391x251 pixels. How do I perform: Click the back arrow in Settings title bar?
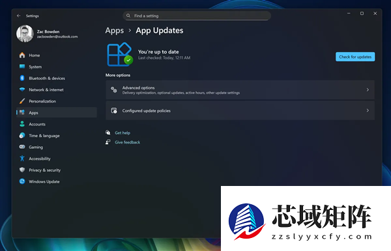tap(19, 16)
